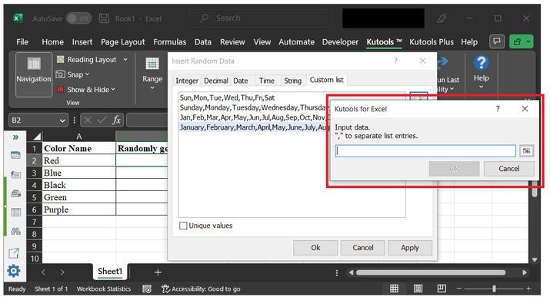Open the Comments icon in title area
The image size is (550, 300).
[x=497, y=41]
